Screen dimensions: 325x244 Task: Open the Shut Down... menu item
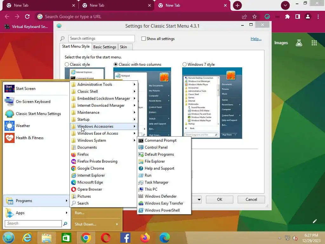(96, 224)
